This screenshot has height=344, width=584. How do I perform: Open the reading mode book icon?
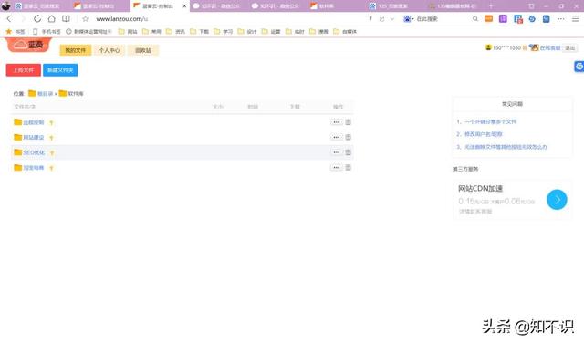[x=66, y=18]
